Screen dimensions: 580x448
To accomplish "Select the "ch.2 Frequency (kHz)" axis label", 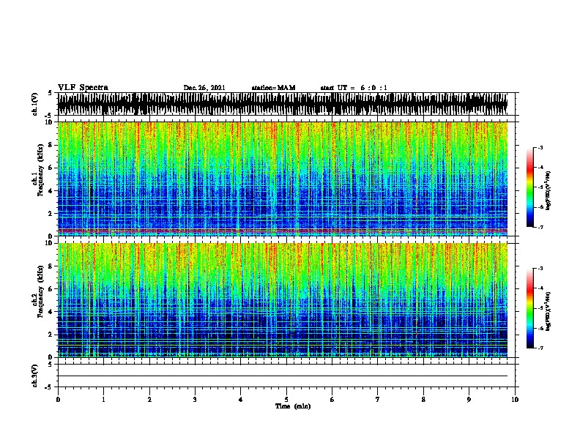I will click(x=37, y=291).
